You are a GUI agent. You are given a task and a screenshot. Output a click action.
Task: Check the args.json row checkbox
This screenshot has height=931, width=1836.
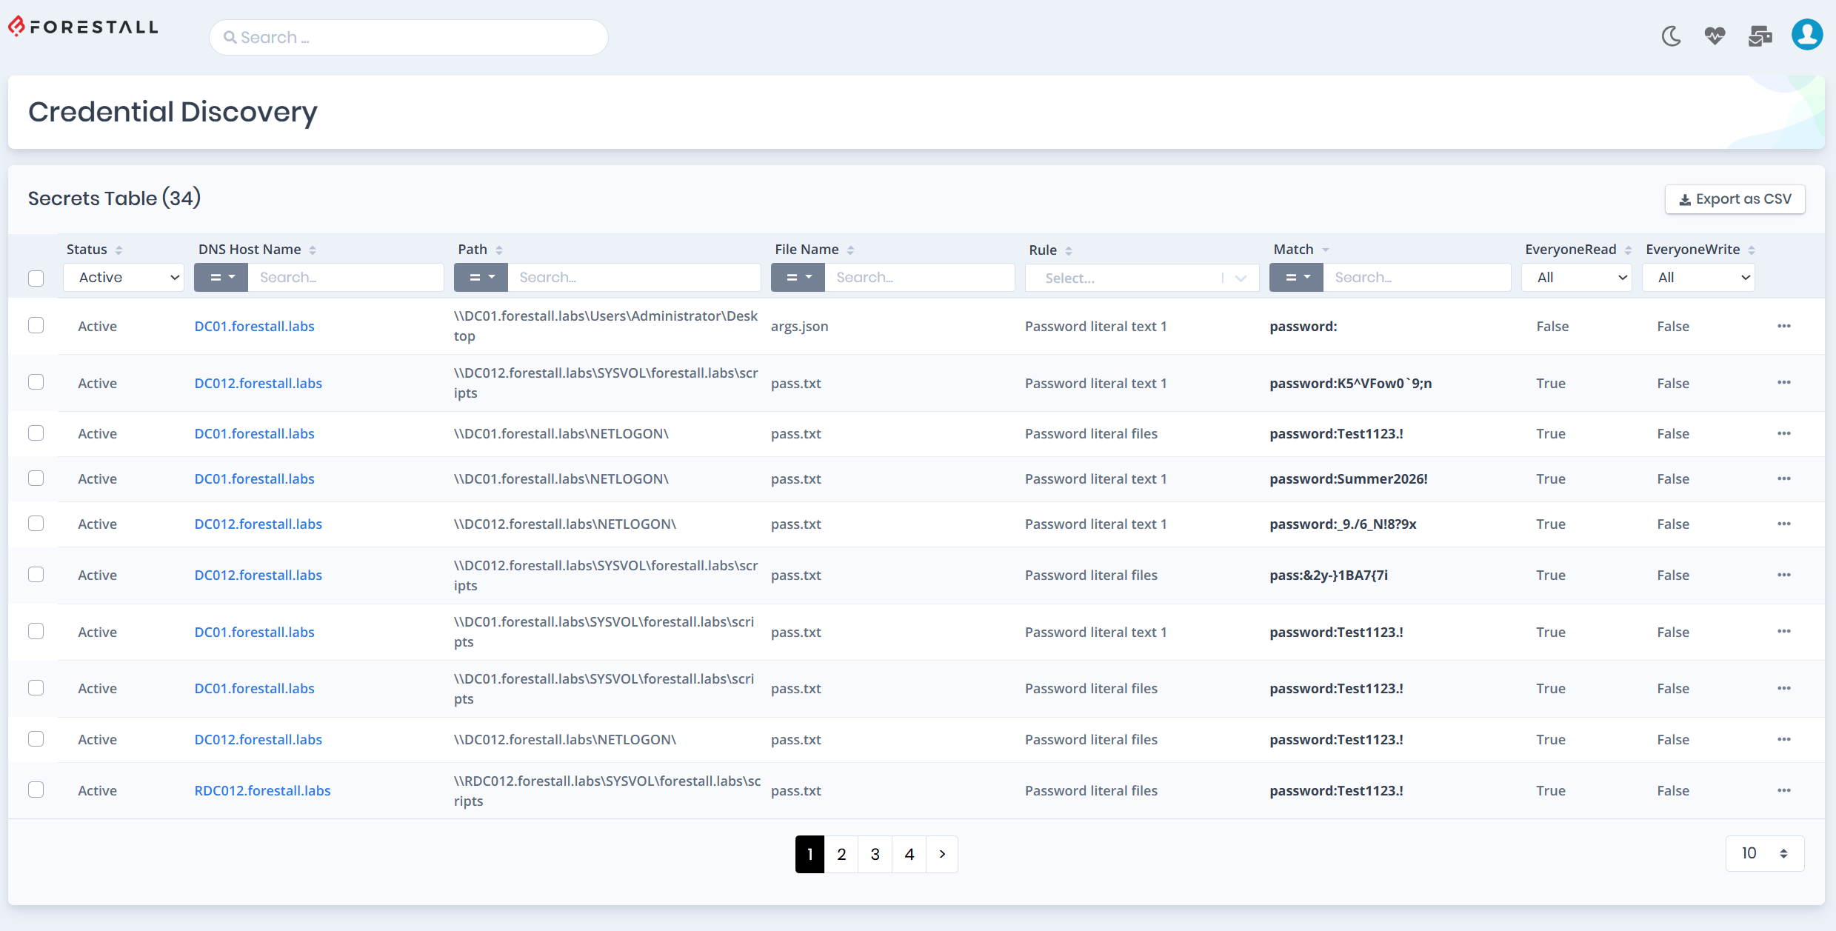pos(36,325)
